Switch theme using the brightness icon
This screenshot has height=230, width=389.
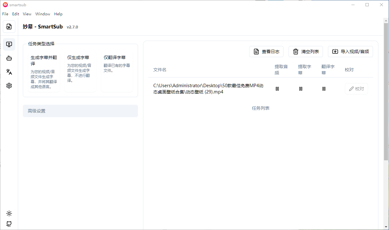click(x=9, y=213)
